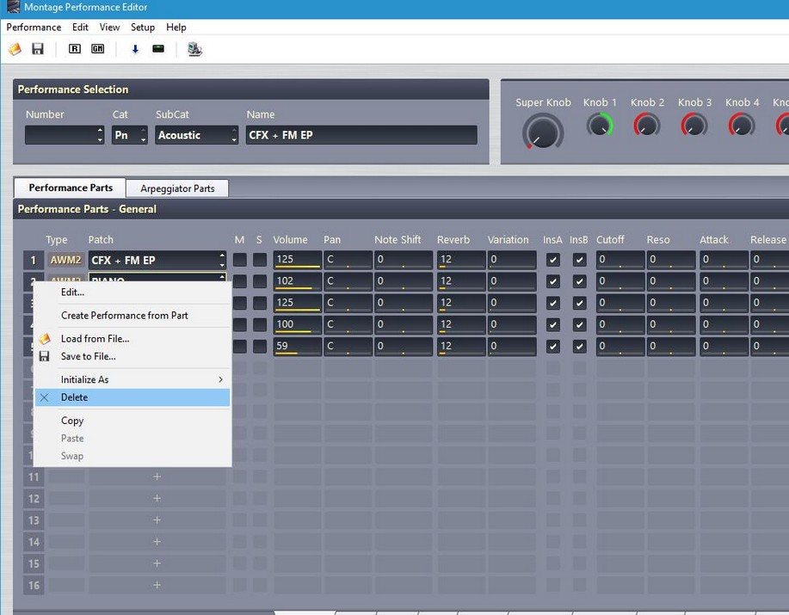Click the Volume field showing 102
The image size is (789, 615).
298,281
